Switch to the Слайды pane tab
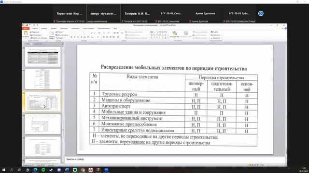 pyautogui.click(x=27, y=44)
